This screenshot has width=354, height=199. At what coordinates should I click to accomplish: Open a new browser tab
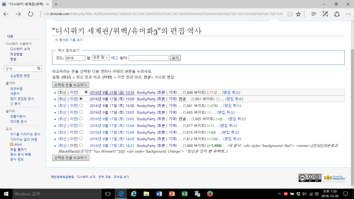point(56,4)
